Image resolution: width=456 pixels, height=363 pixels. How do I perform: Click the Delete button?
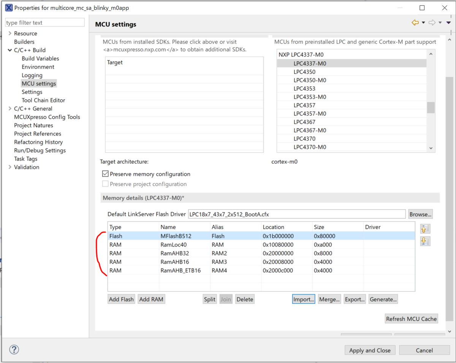click(245, 299)
